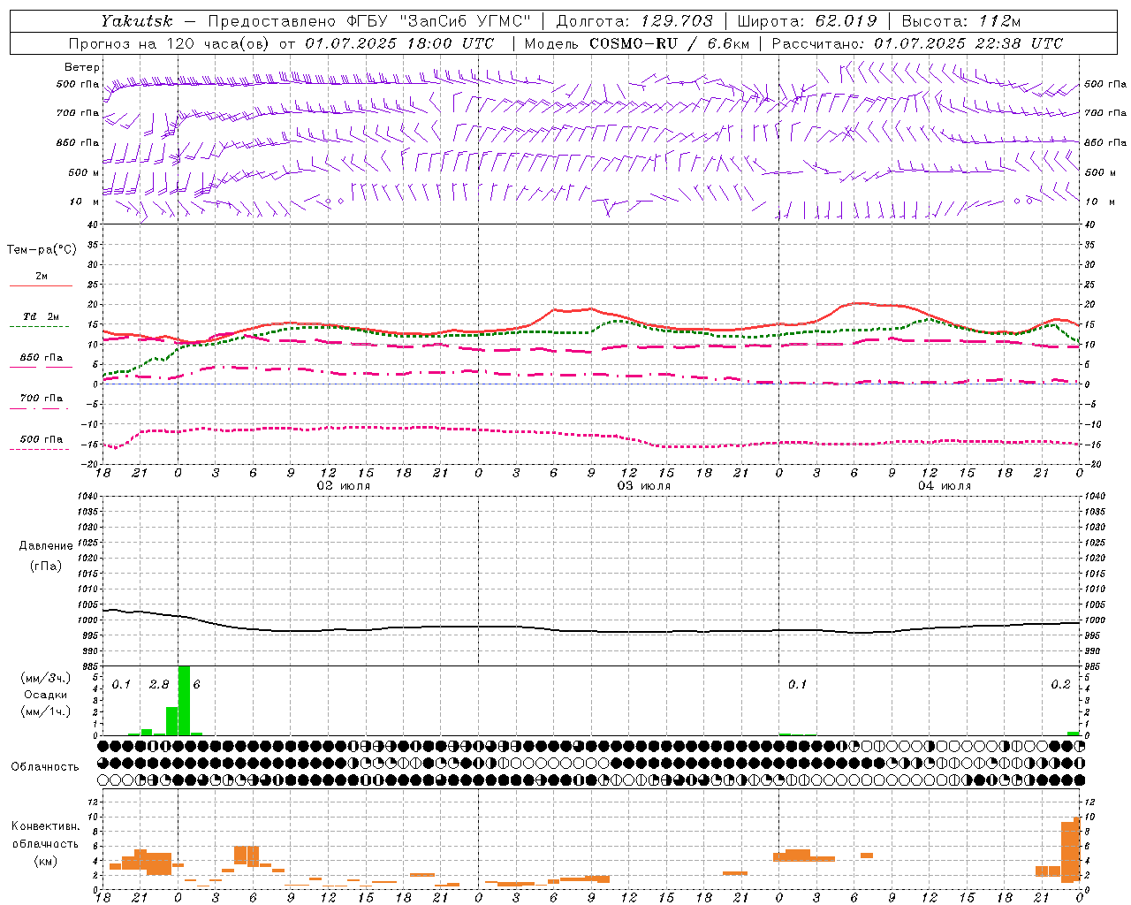The width and height of the screenshot is (1131, 905).
Task: Click the Долгота: 129.703 value
Action: tap(634, 20)
